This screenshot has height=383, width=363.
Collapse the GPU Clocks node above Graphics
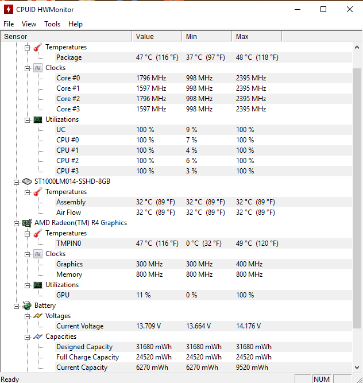(27, 254)
